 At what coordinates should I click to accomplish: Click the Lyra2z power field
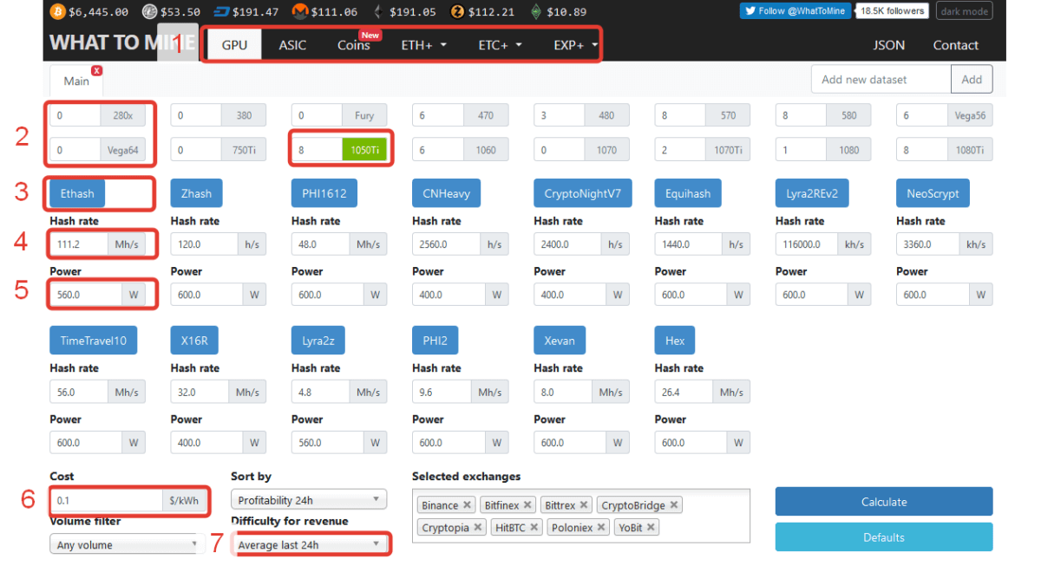(x=327, y=442)
